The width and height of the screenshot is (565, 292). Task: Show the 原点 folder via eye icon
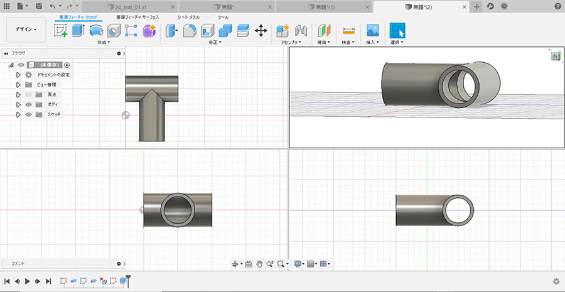28,94
